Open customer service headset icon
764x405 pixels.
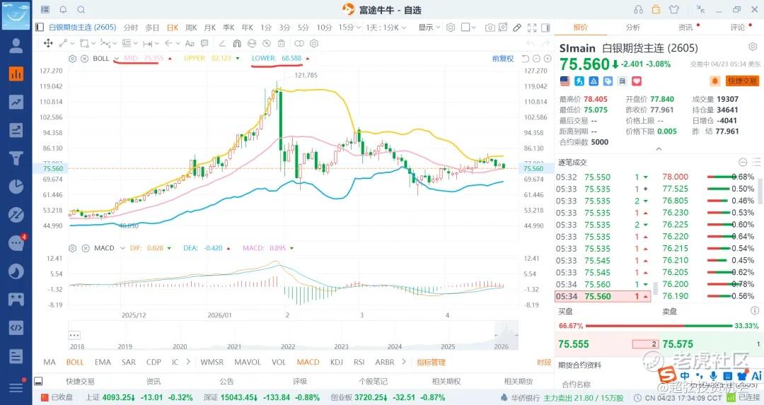tap(639, 10)
